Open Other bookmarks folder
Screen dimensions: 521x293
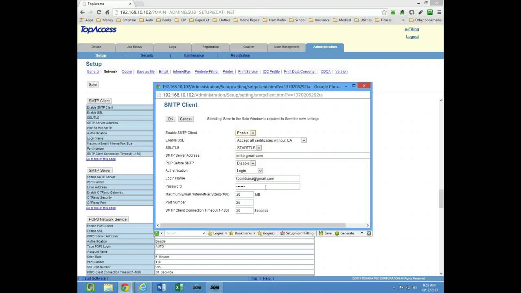(x=425, y=20)
